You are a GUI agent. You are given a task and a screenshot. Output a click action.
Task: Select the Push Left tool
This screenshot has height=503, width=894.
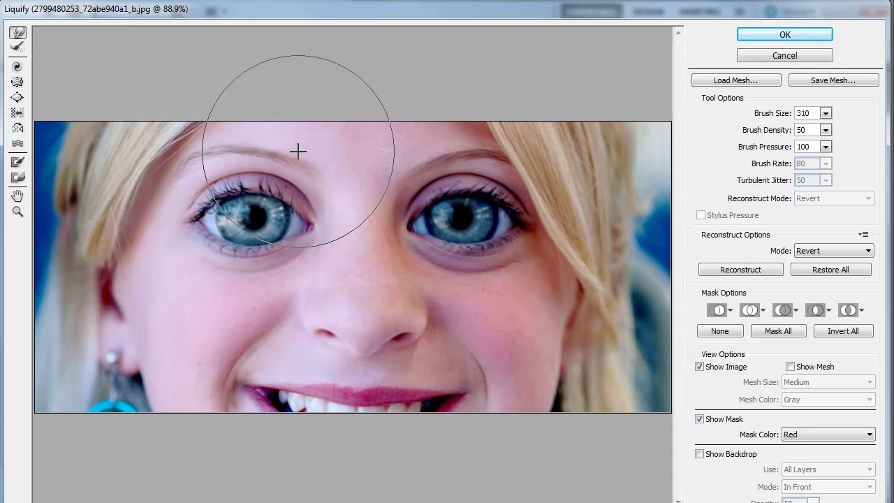tap(18, 112)
